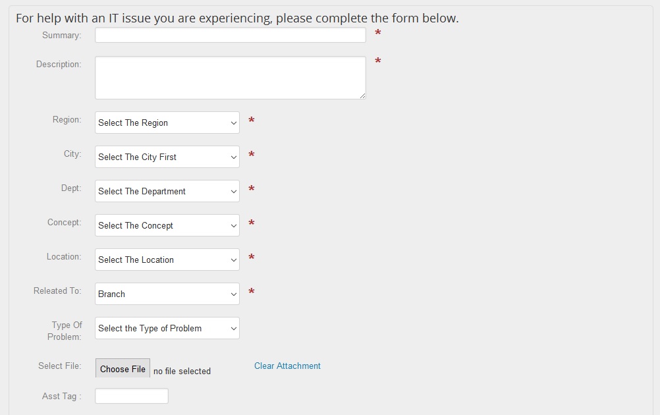The width and height of the screenshot is (660, 415).
Task: Open the Releated To dropdown showing Branch
Action: [x=167, y=294]
